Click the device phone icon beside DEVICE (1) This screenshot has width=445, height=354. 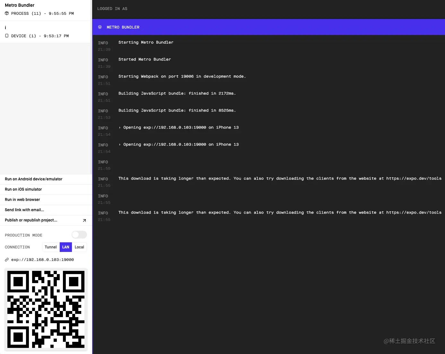coord(7,36)
